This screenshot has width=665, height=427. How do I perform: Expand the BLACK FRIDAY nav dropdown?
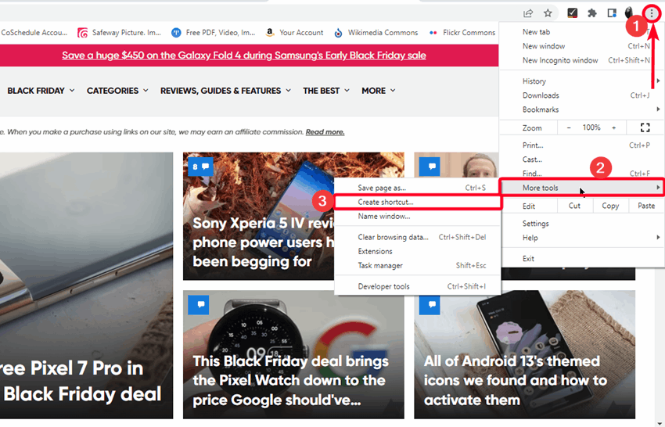(x=41, y=91)
